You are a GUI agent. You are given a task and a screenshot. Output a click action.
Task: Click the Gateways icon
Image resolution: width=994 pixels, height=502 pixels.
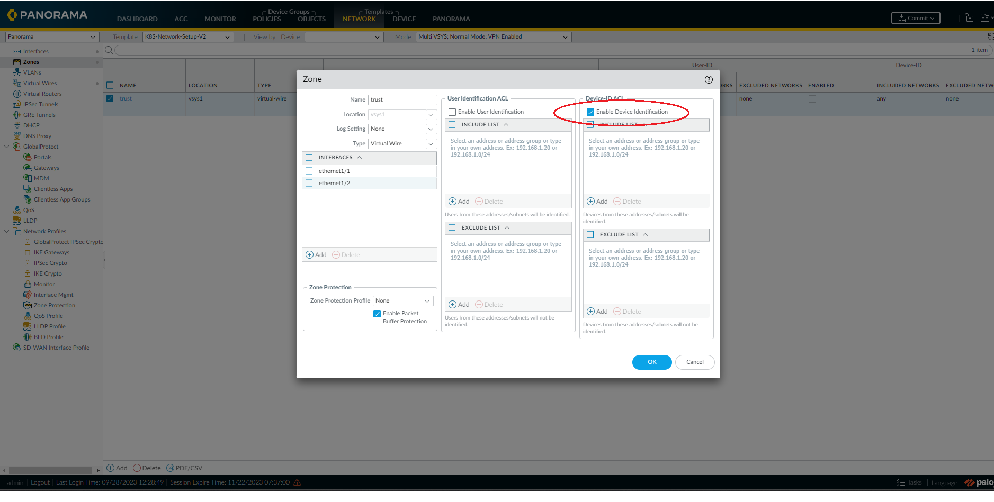point(28,168)
